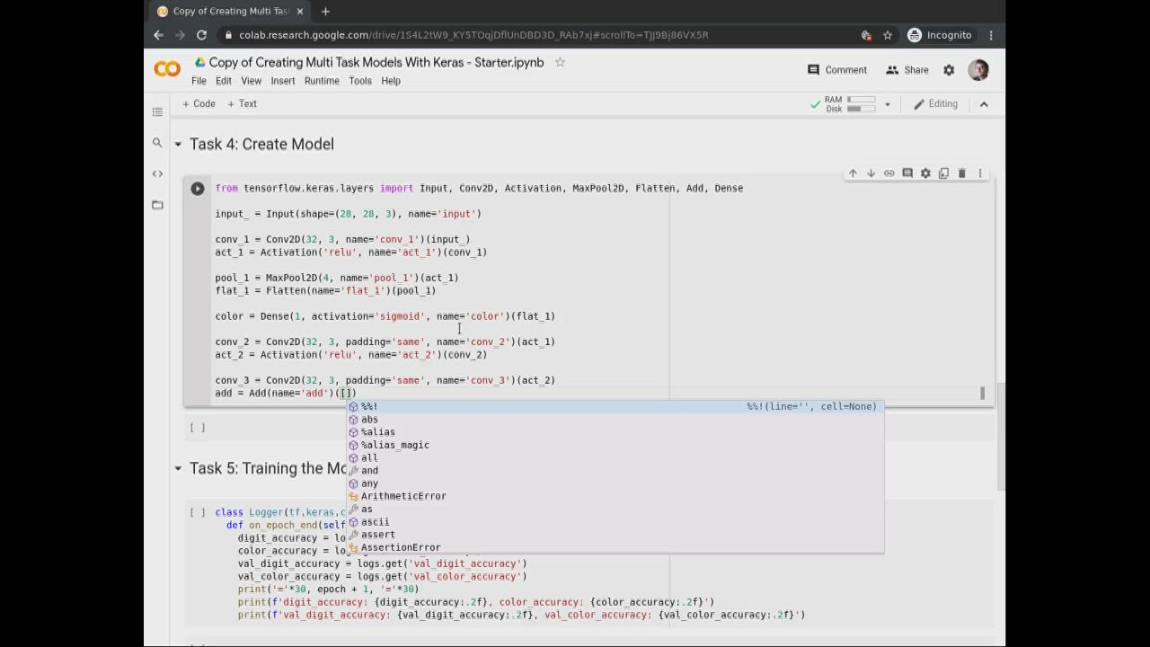
Task: Select the 'assert' keyword suggestion
Action: [615, 535]
